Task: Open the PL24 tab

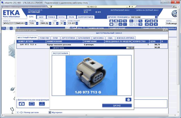Action: [x=71, y=17]
